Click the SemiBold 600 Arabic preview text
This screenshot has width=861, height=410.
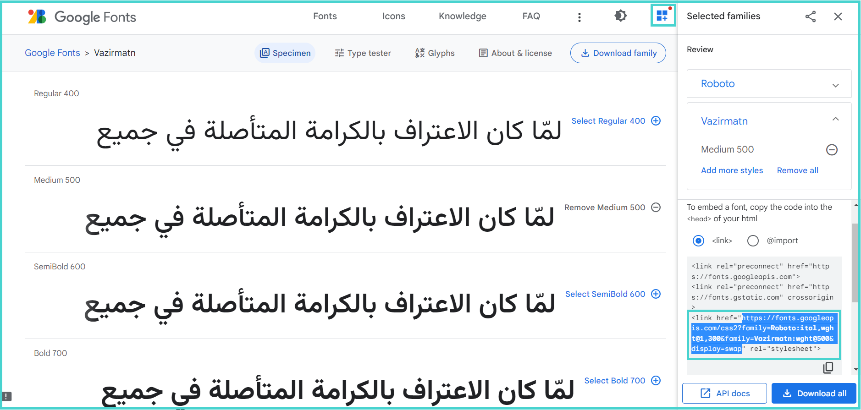click(320, 306)
